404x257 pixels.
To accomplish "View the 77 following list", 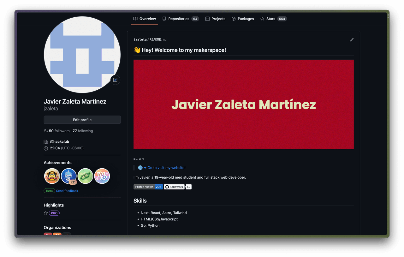I will (83, 131).
